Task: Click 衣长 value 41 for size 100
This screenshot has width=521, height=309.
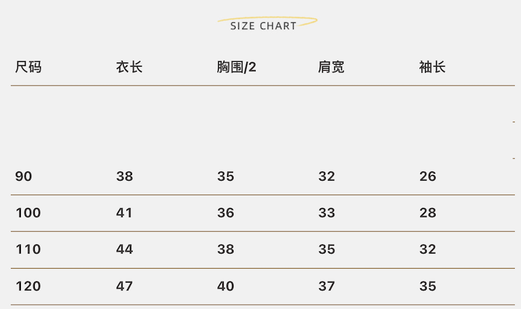Action: click(x=124, y=213)
